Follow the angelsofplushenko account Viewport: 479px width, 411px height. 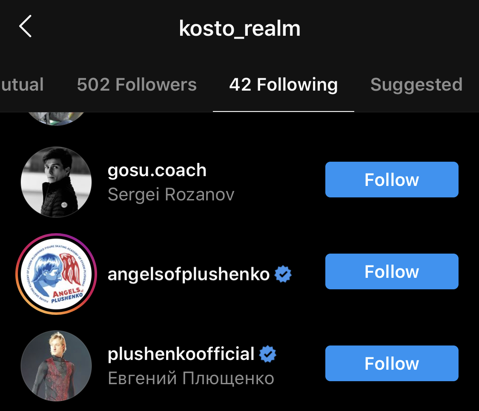392,271
